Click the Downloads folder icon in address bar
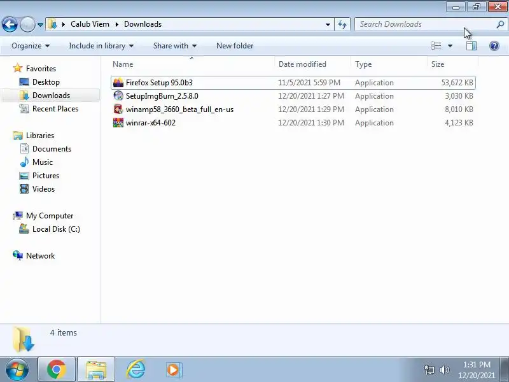509x382 pixels. coord(52,24)
